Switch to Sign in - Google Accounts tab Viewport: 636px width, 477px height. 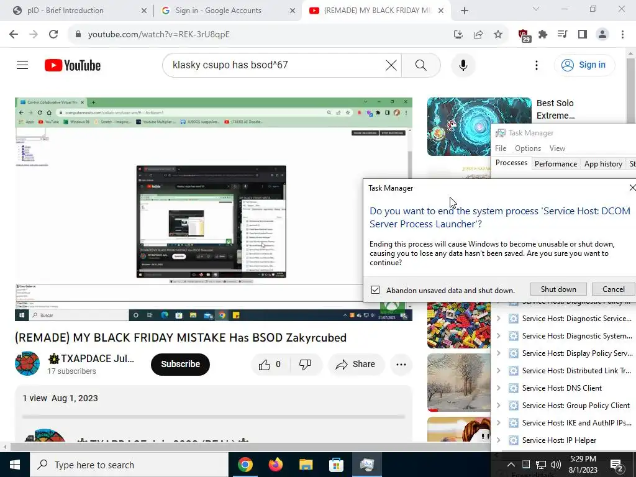pos(228,11)
